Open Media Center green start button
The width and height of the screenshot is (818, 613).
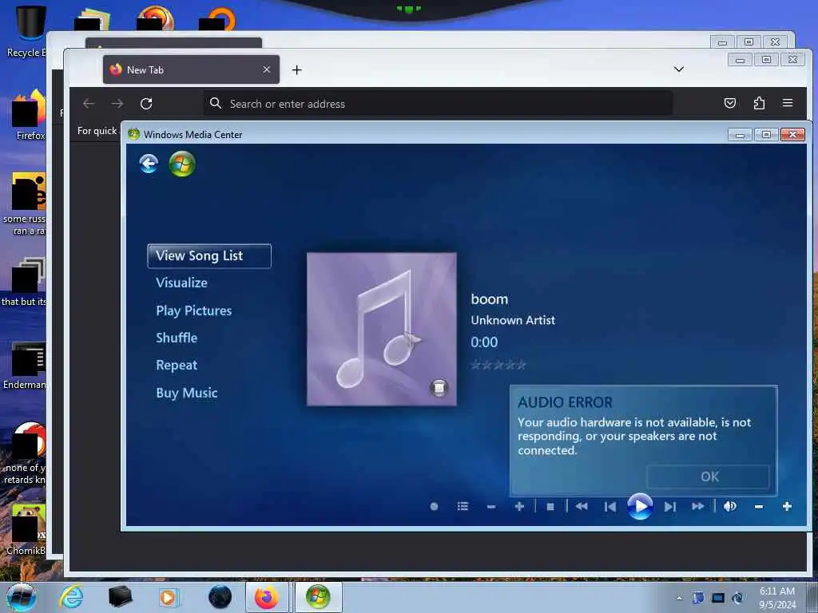pos(182,164)
